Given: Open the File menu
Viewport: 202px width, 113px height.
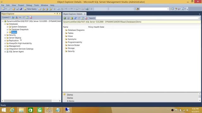Looking at the screenshot, I should 3,5.
